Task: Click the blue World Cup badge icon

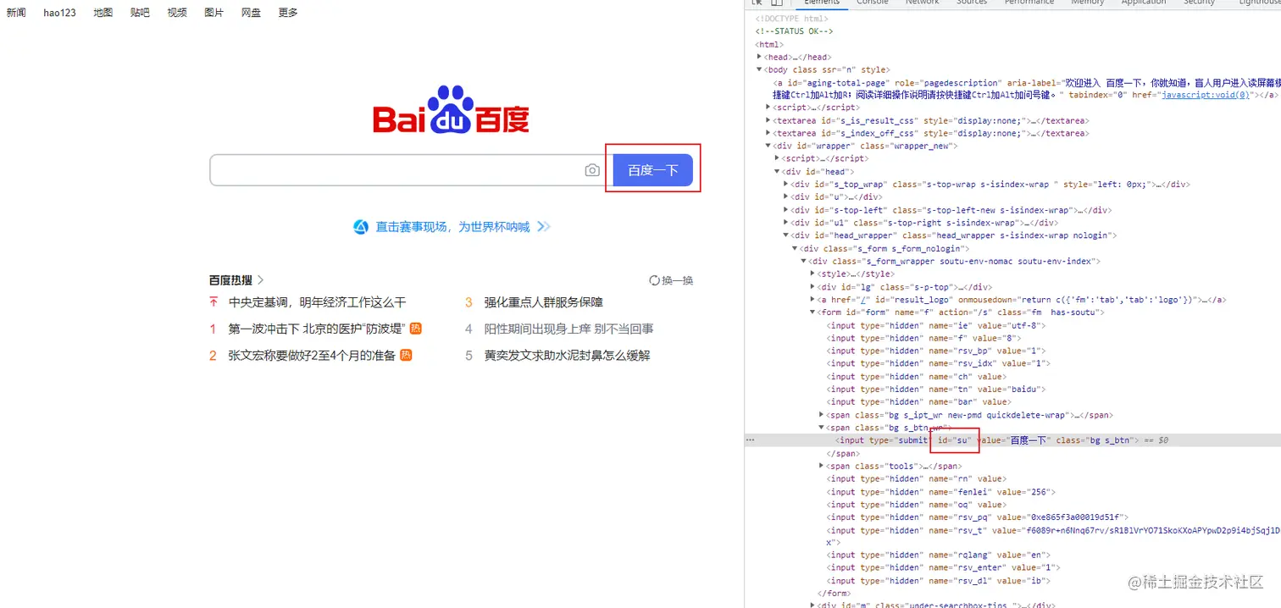Action: coord(361,227)
